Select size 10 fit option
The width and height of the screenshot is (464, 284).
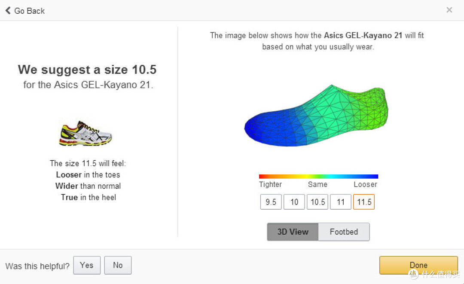click(294, 202)
